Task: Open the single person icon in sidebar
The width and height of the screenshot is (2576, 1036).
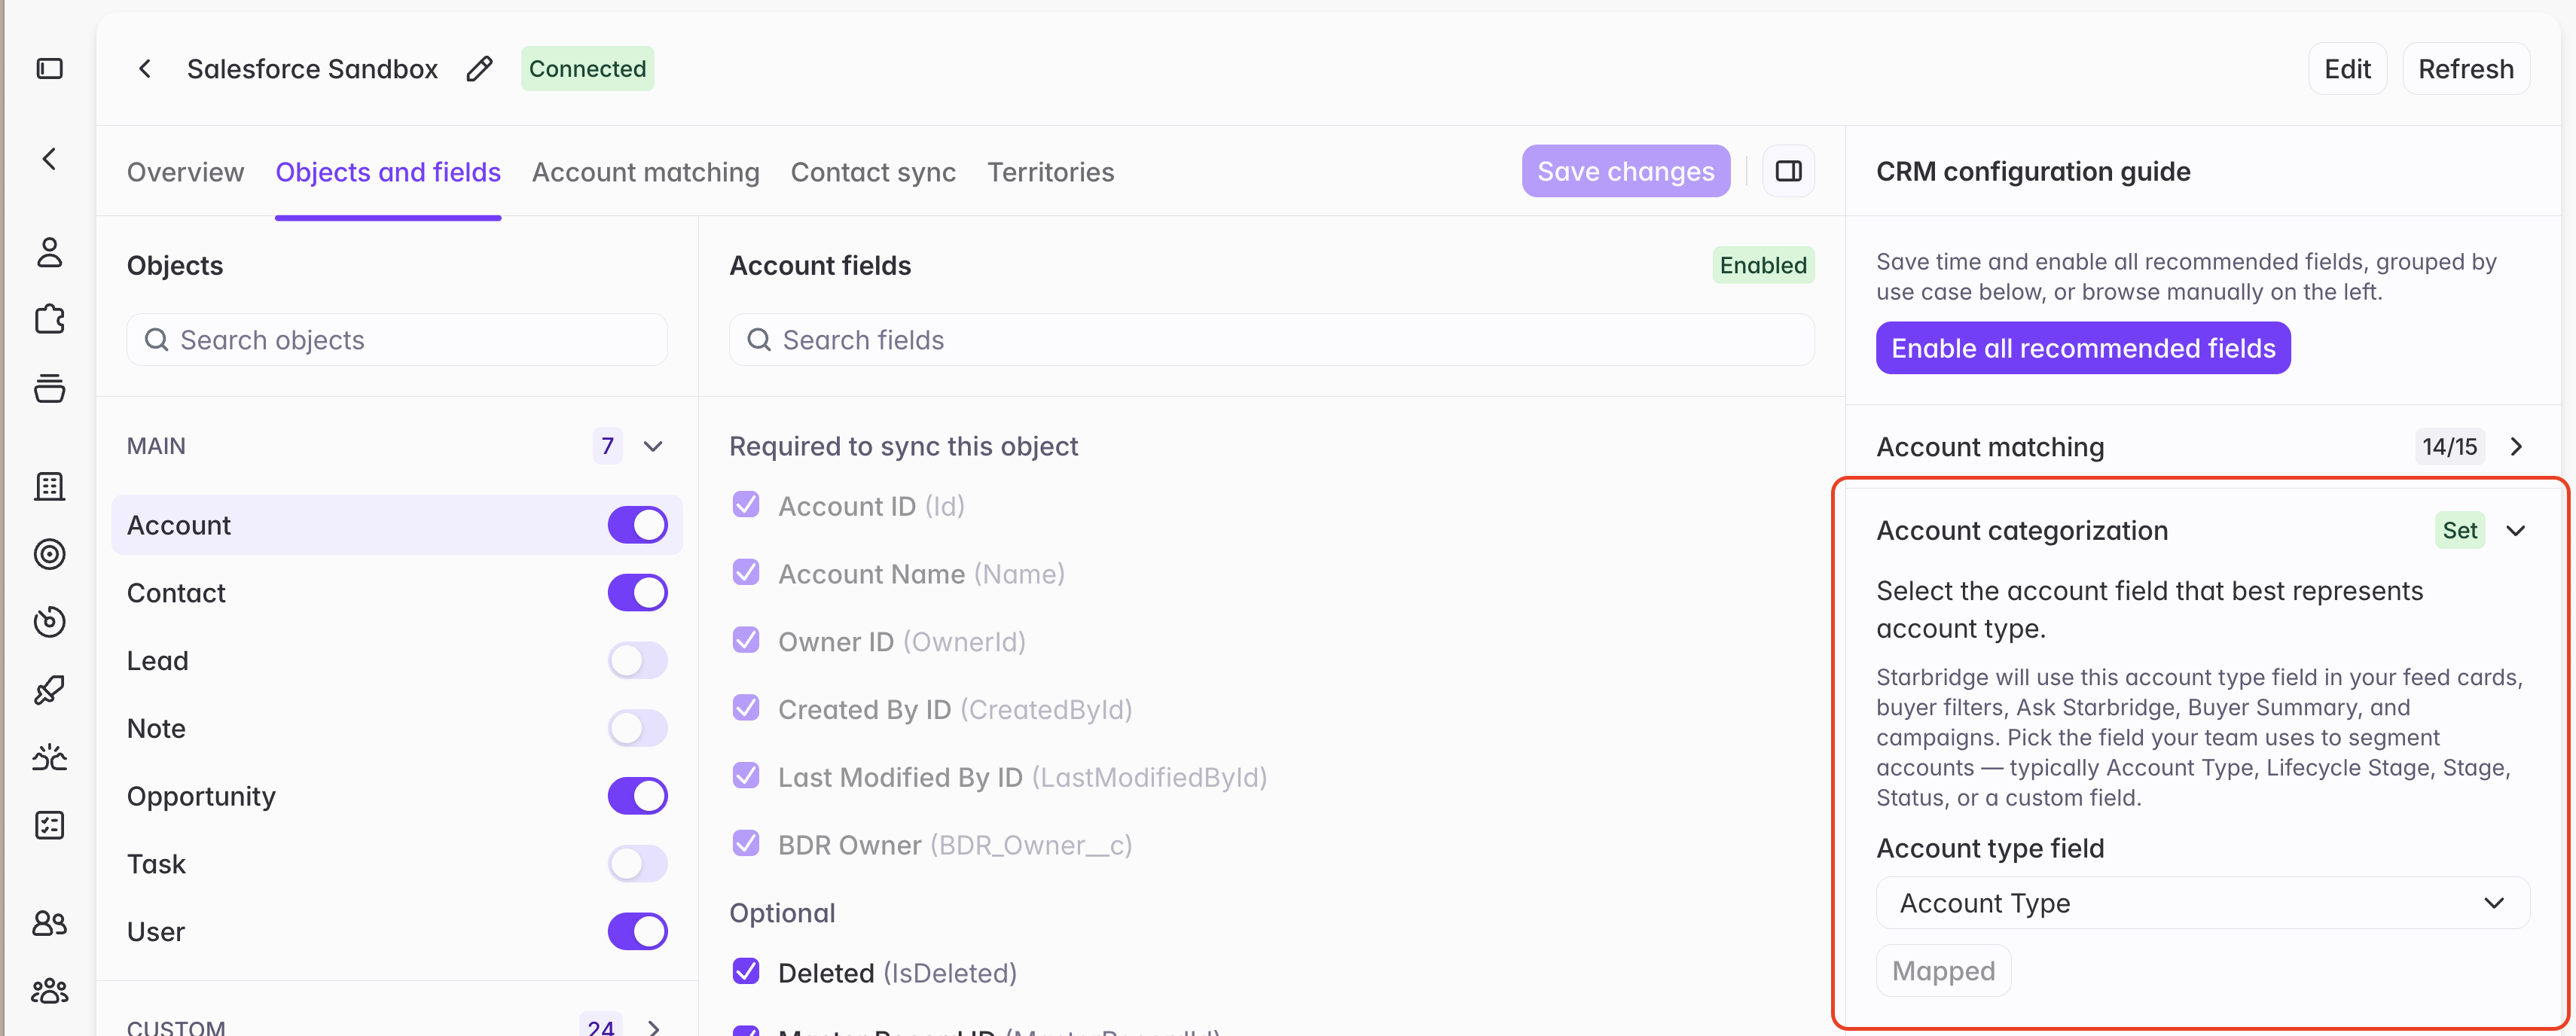Action: pyautogui.click(x=50, y=252)
